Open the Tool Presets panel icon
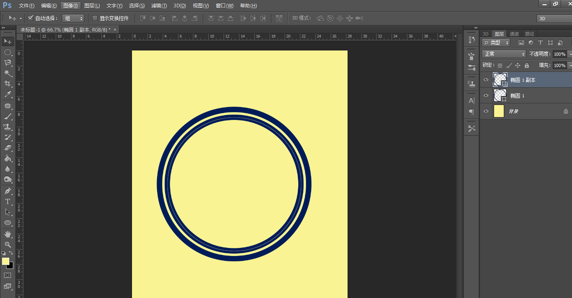Screen dimensions: 572x298 click(x=471, y=128)
